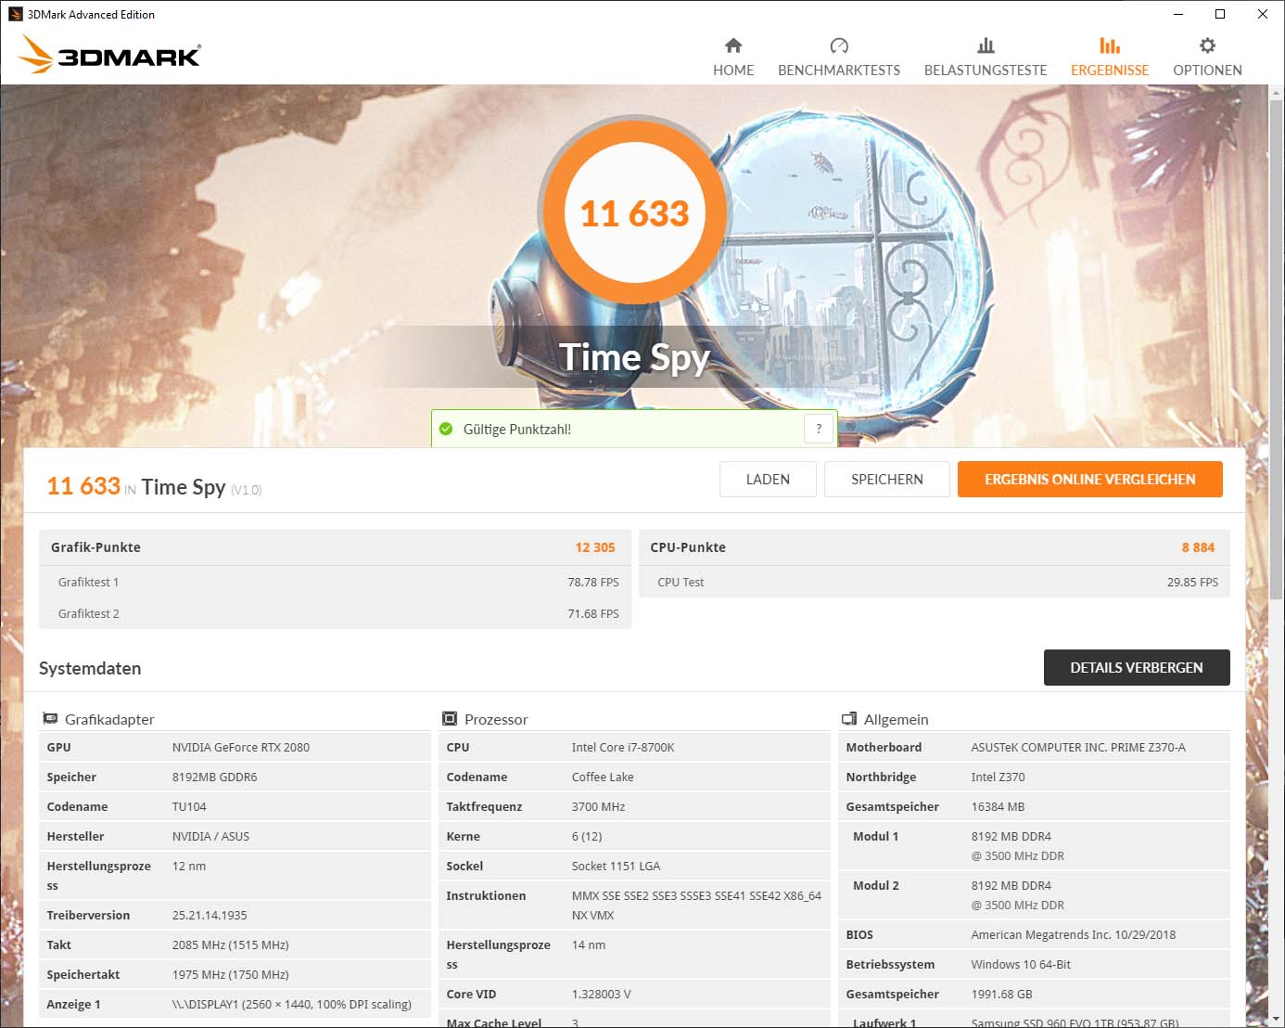Click the Time Spy title in banner
The width and height of the screenshot is (1285, 1028).
(635, 357)
